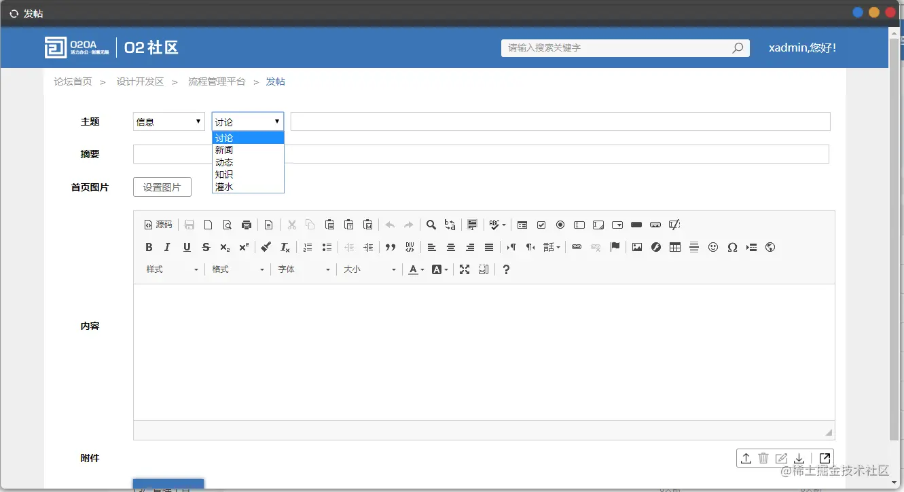
Task: Select 知识 from the dropdown list
Action: pyautogui.click(x=248, y=174)
